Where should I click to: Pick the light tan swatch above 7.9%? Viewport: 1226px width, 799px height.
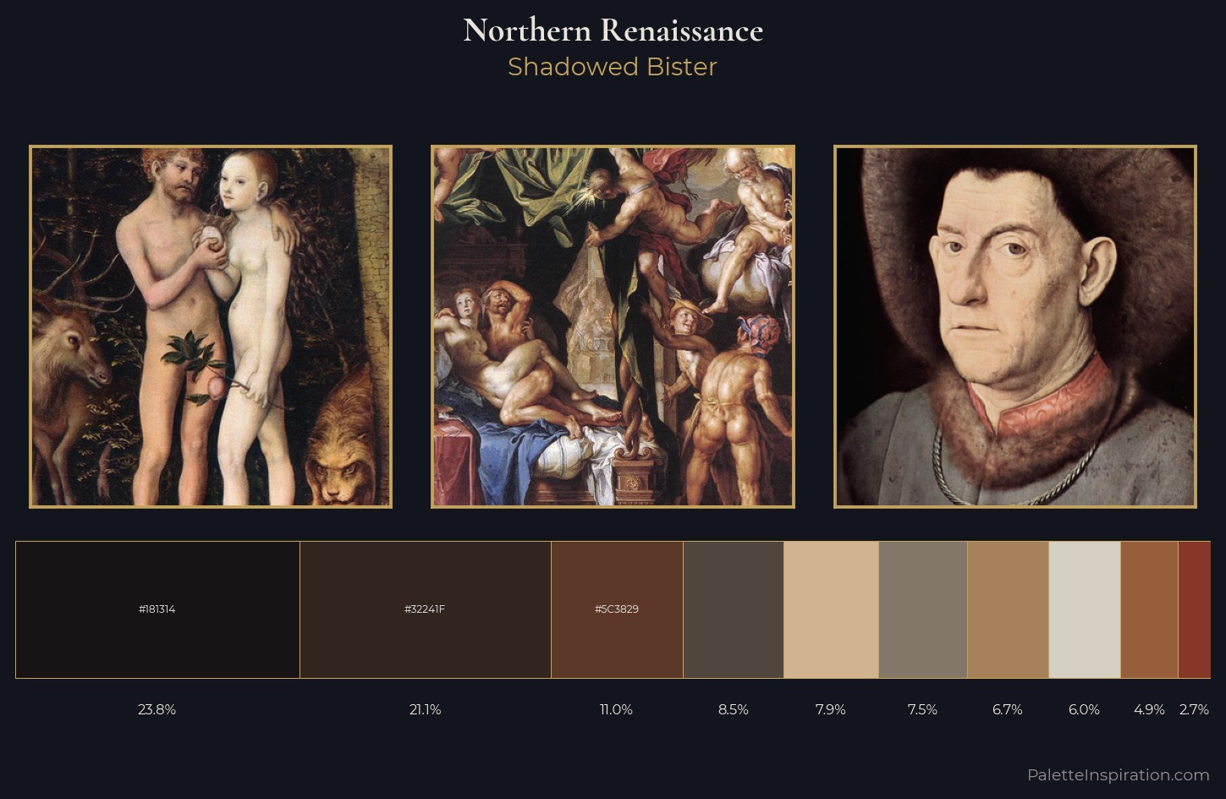point(831,609)
